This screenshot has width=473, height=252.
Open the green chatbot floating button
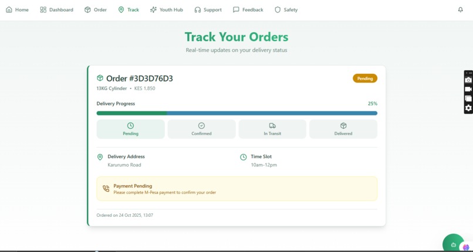454,244
